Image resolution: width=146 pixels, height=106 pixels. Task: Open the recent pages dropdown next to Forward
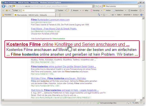coord(11,6)
